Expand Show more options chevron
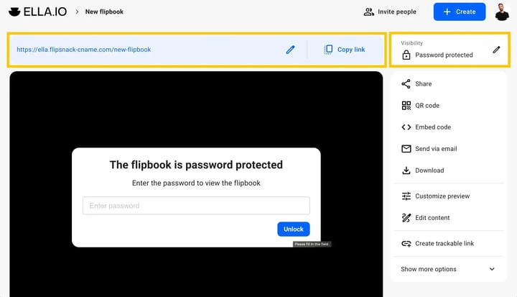Viewport: 517px width, 297px height. point(492,269)
